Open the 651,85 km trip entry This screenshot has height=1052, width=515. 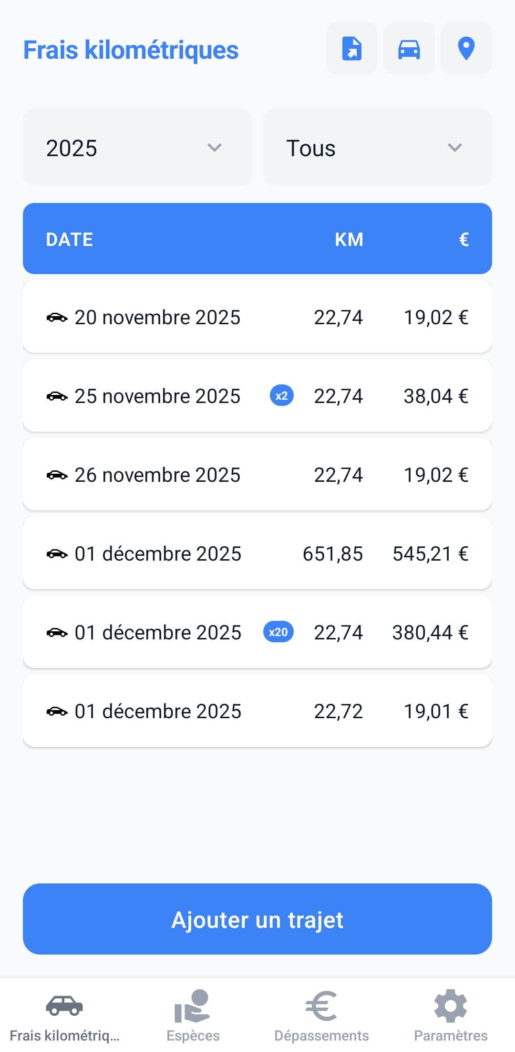pos(257,553)
